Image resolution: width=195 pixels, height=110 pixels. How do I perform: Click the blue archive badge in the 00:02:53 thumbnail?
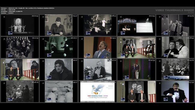10,33
